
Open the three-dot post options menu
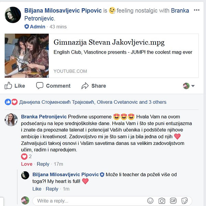tap(196, 10)
